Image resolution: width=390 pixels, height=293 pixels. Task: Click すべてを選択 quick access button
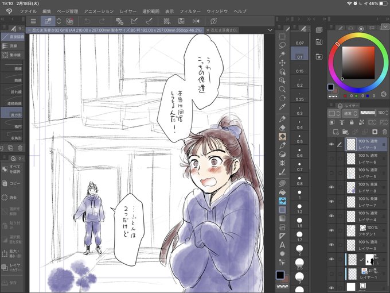[11, 169]
